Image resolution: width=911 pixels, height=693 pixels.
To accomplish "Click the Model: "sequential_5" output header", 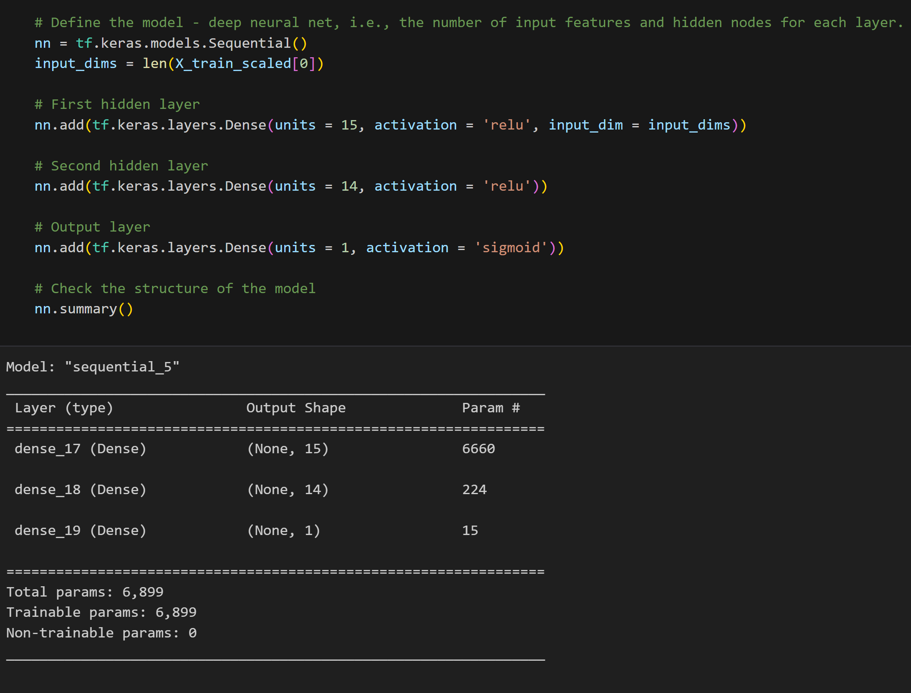I will click(x=93, y=366).
